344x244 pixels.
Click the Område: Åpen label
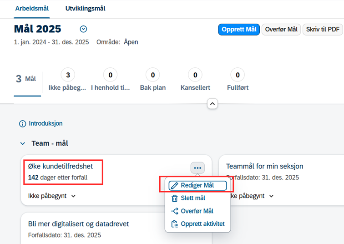pyautogui.click(x=117, y=42)
